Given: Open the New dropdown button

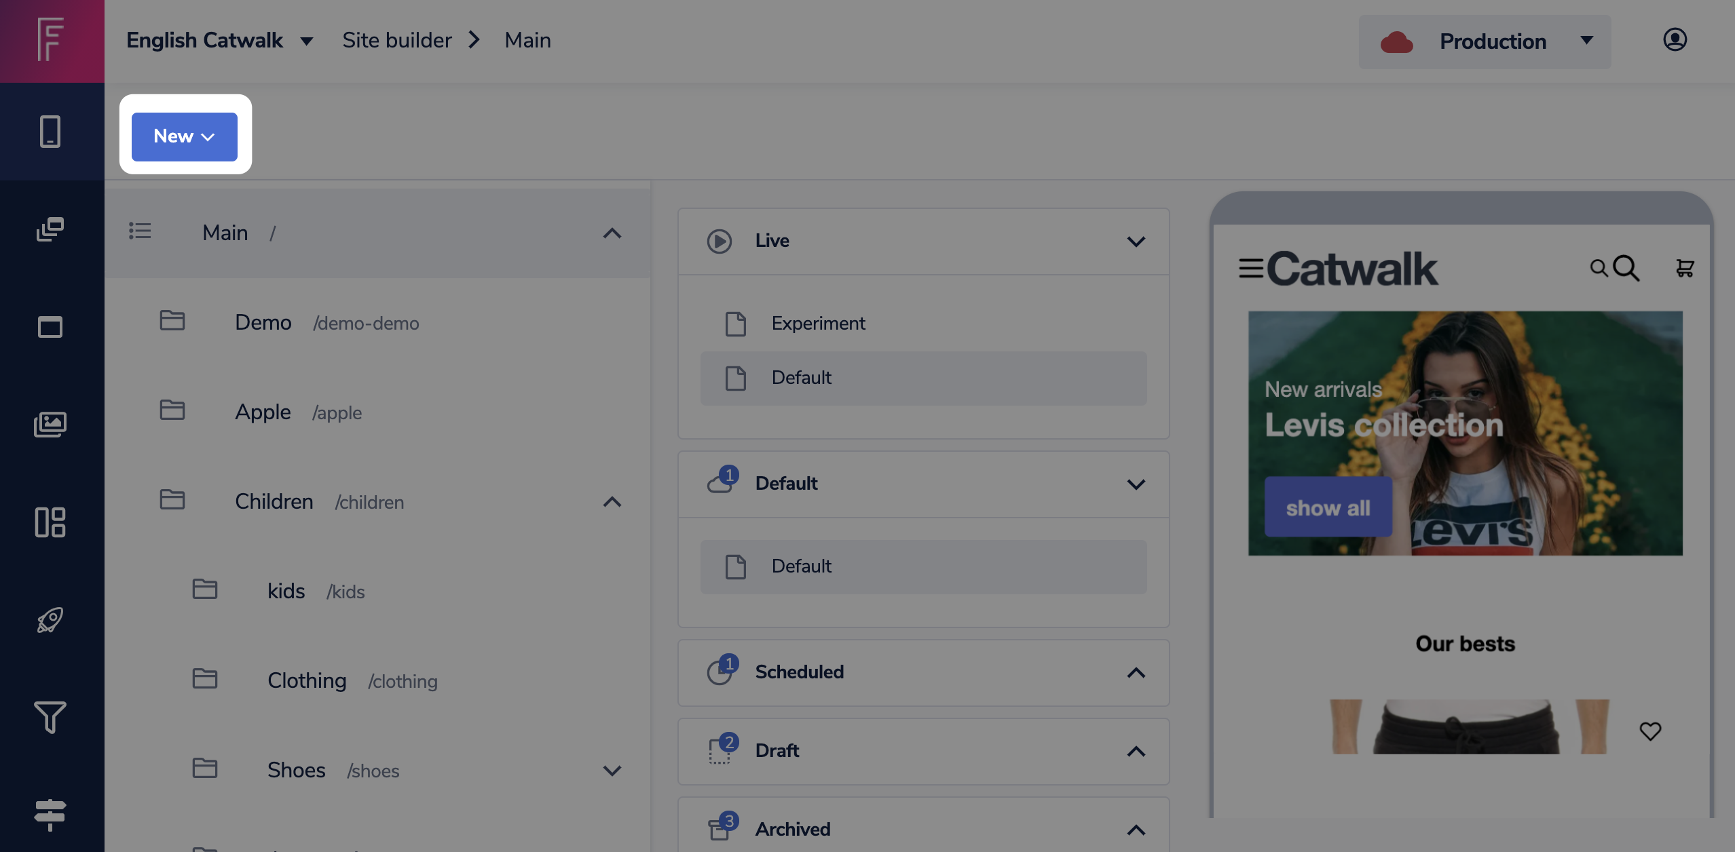Looking at the screenshot, I should pyautogui.click(x=184, y=136).
